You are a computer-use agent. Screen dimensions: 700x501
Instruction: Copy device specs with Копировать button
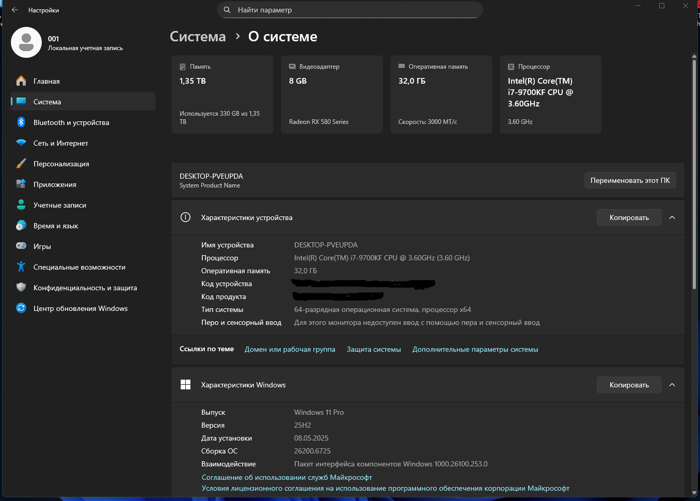click(x=629, y=217)
